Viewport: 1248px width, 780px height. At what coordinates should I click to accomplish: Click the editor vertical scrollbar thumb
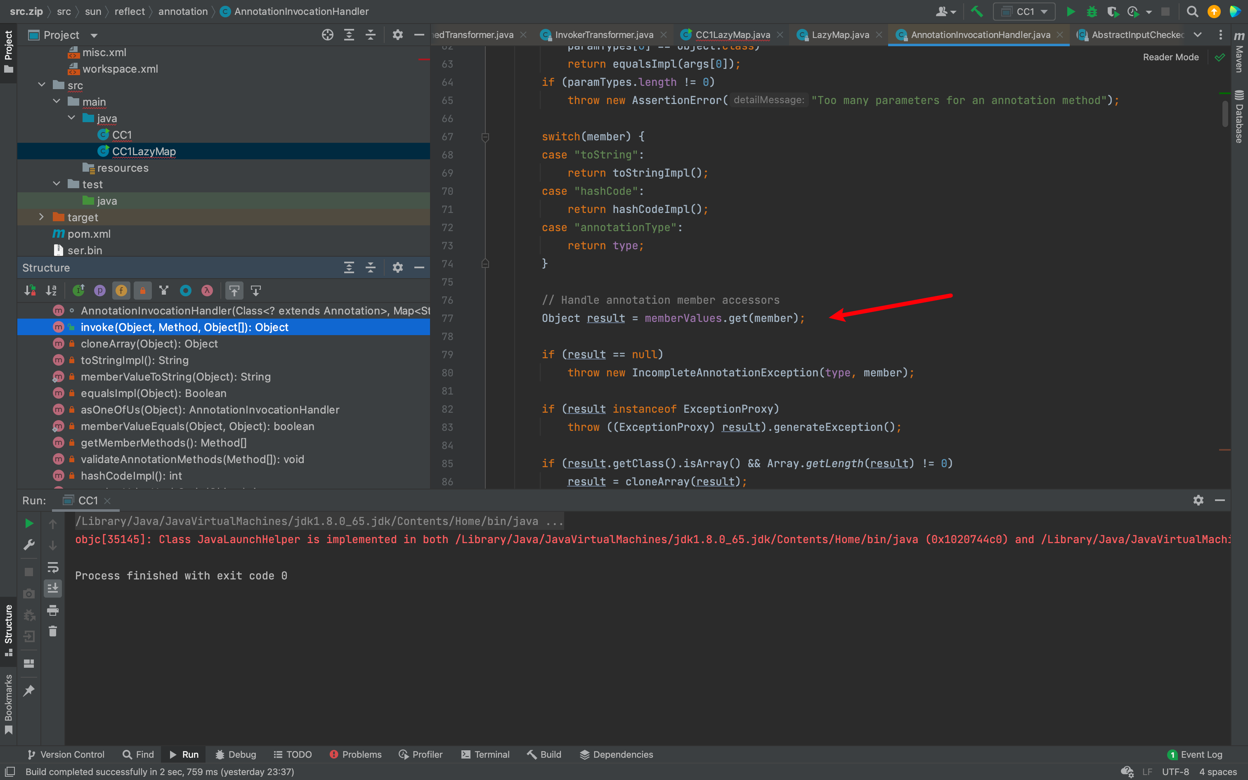(x=1225, y=113)
